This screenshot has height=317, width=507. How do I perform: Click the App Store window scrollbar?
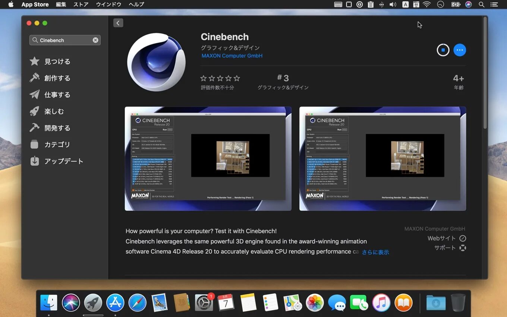point(485,73)
